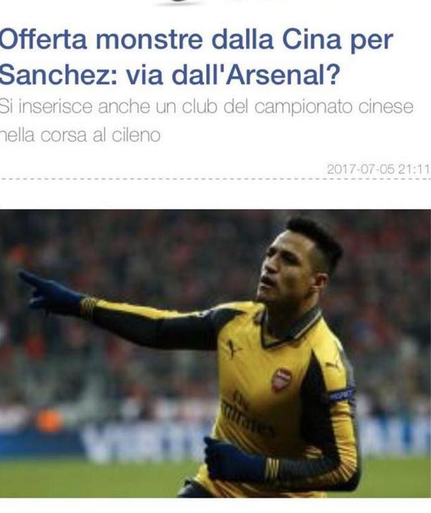Click the Arsenal crest on the jersey
The height and width of the screenshot is (513, 431).
(x=282, y=380)
